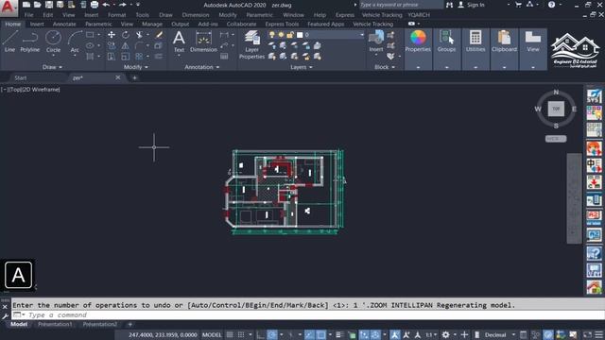Select the Text annotation tool
605x340 pixels.
pyautogui.click(x=179, y=42)
